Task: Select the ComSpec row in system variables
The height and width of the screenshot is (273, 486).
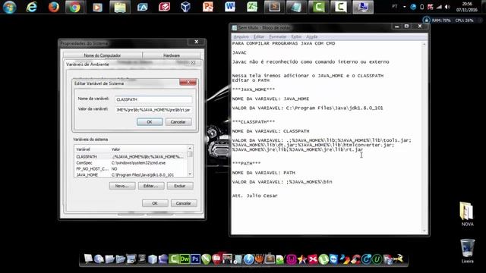Action: tap(131, 163)
